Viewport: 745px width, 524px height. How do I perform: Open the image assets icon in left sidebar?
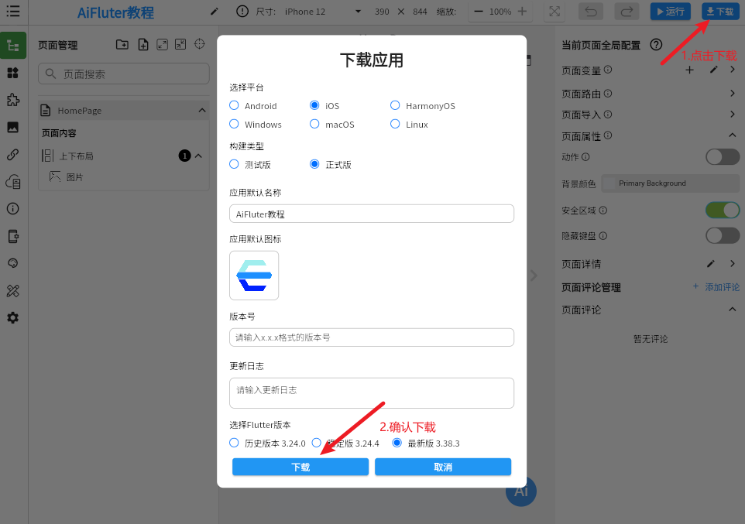pos(12,127)
